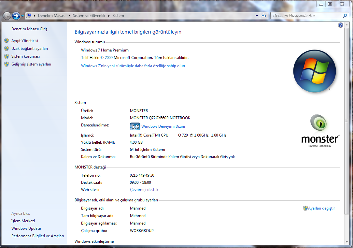
Task: Close the System window
Action: tap(342, 4)
